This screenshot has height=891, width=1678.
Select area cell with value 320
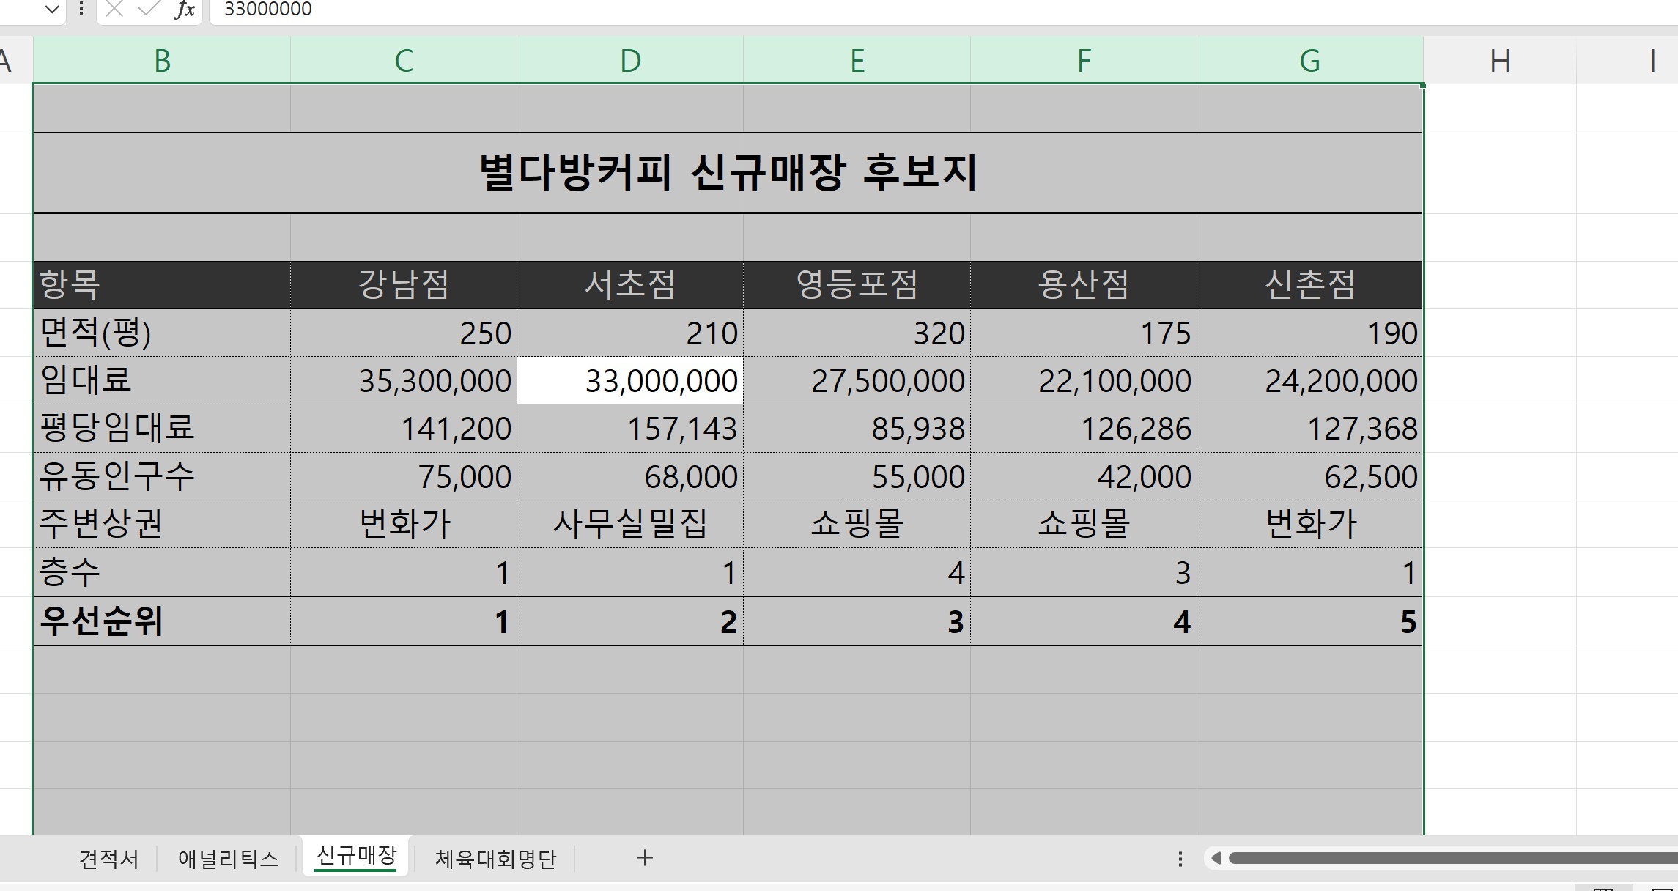coord(857,333)
